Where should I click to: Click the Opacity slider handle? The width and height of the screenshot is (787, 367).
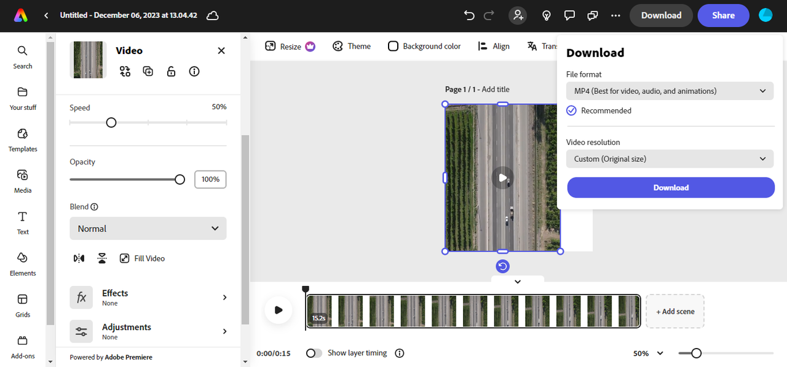click(x=180, y=179)
